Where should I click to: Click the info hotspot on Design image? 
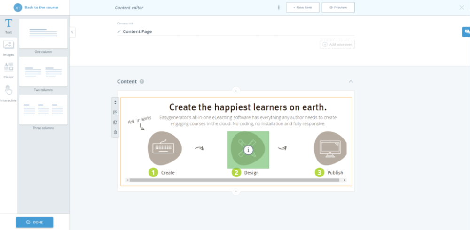pos(248,150)
